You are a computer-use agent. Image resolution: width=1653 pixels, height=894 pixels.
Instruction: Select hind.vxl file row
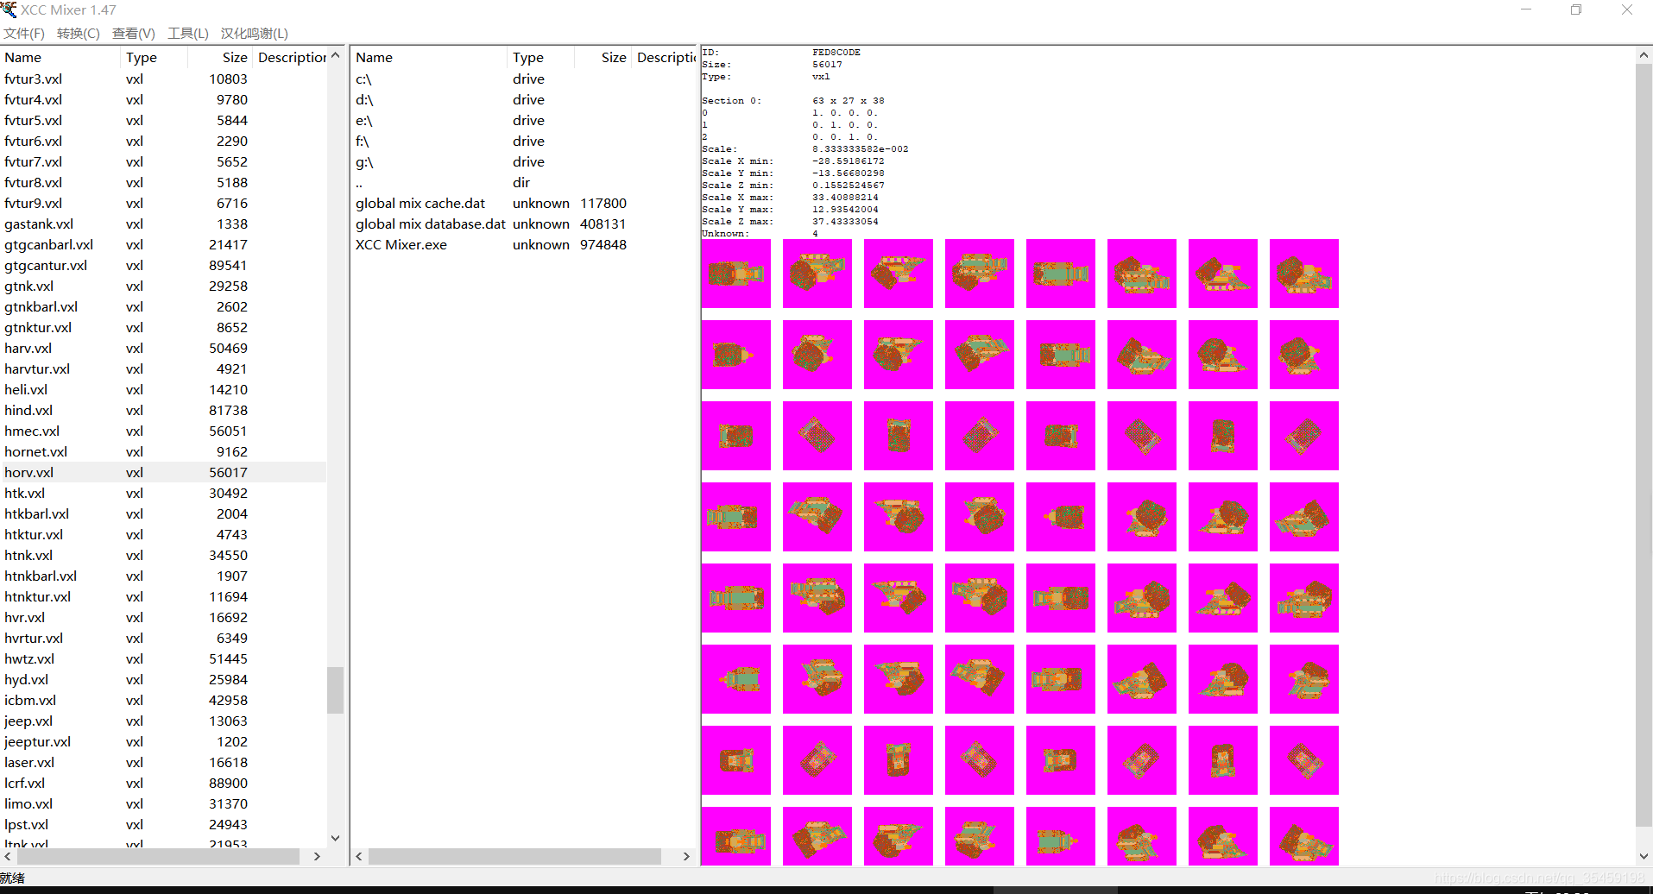pyautogui.click(x=164, y=411)
